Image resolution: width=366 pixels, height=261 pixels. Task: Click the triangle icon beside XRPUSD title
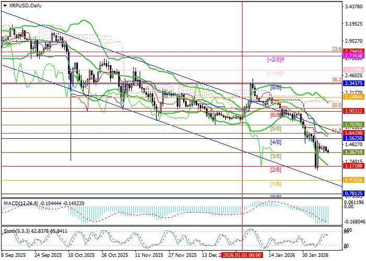3,5
